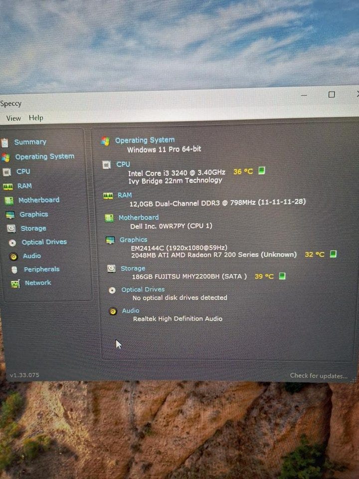Click Storage heading in summary panel
The height and width of the screenshot is (479, 359).
pos(133,268)
